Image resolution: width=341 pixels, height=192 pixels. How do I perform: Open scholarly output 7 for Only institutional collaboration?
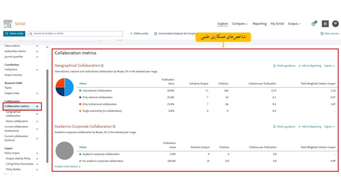point(207,104)
